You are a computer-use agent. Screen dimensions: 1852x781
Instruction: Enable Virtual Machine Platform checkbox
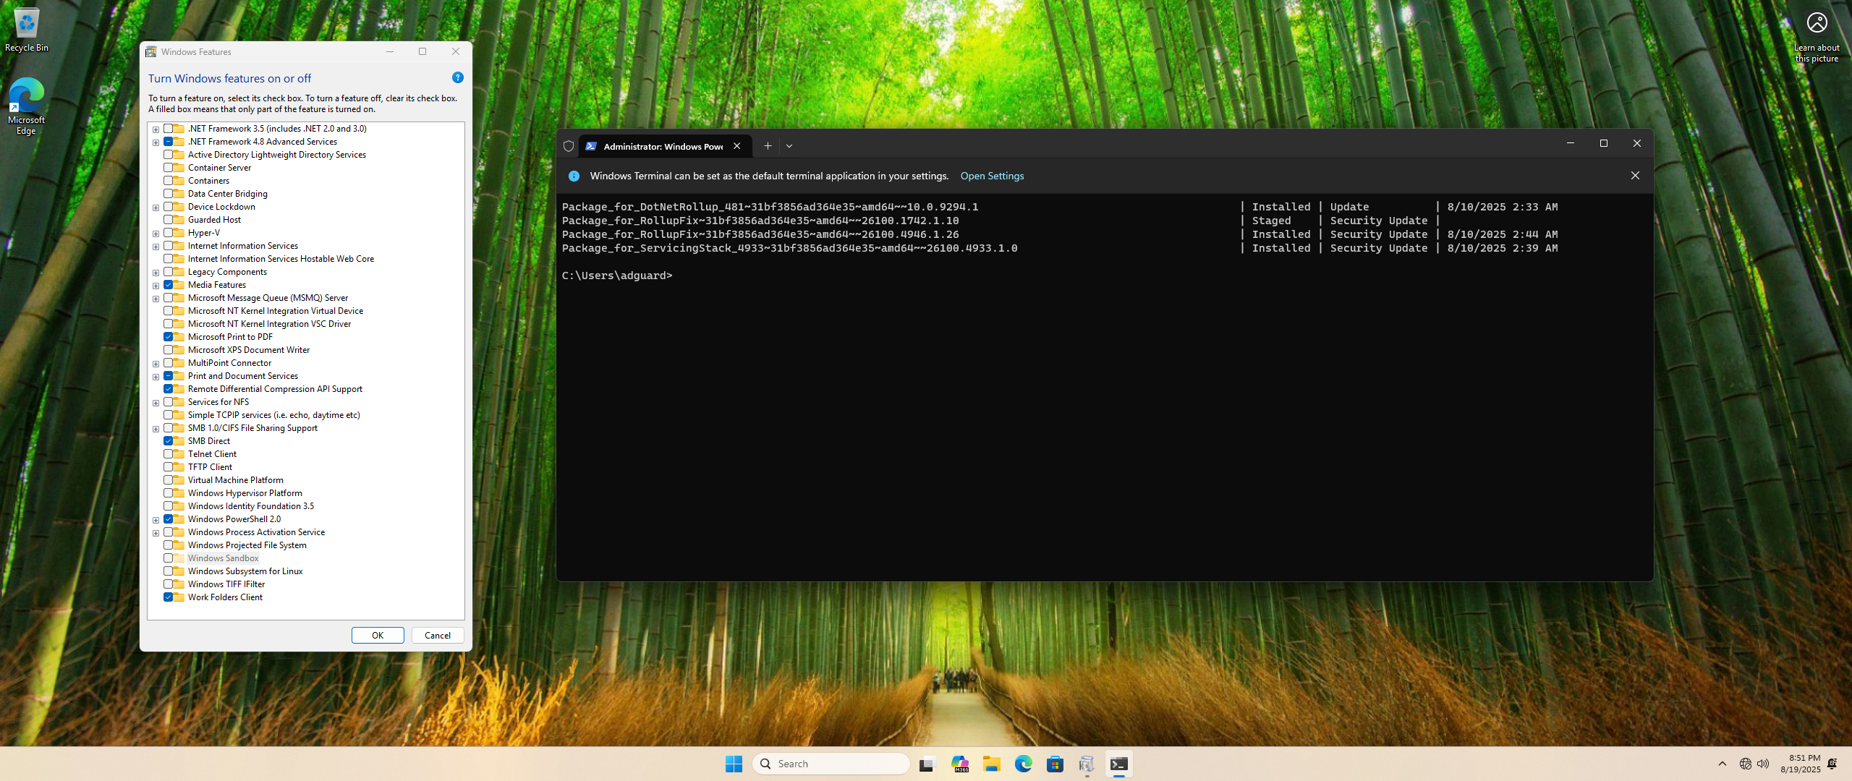[168, 480]
